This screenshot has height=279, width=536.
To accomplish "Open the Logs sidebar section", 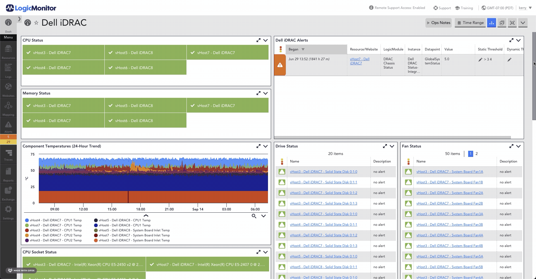I will click(x=8, y=71).
